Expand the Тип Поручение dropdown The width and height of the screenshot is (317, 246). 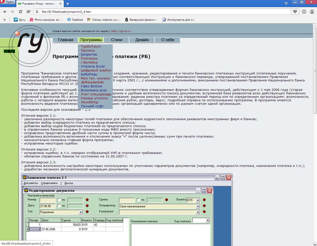[x=81, y=212]
